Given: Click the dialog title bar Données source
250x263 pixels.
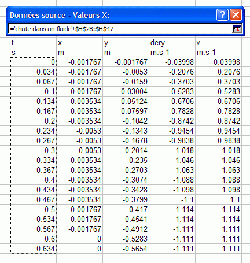Looking at the screenshot, I should [111, 15].
